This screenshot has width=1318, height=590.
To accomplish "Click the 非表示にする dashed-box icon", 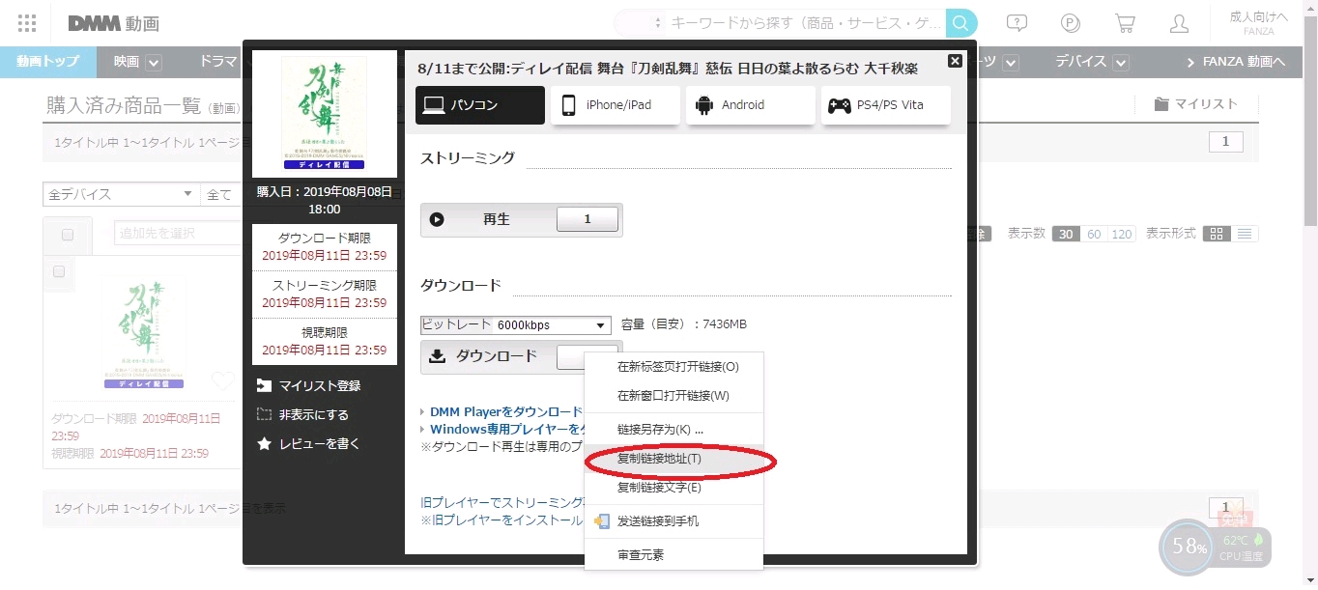I will point(264,415).
